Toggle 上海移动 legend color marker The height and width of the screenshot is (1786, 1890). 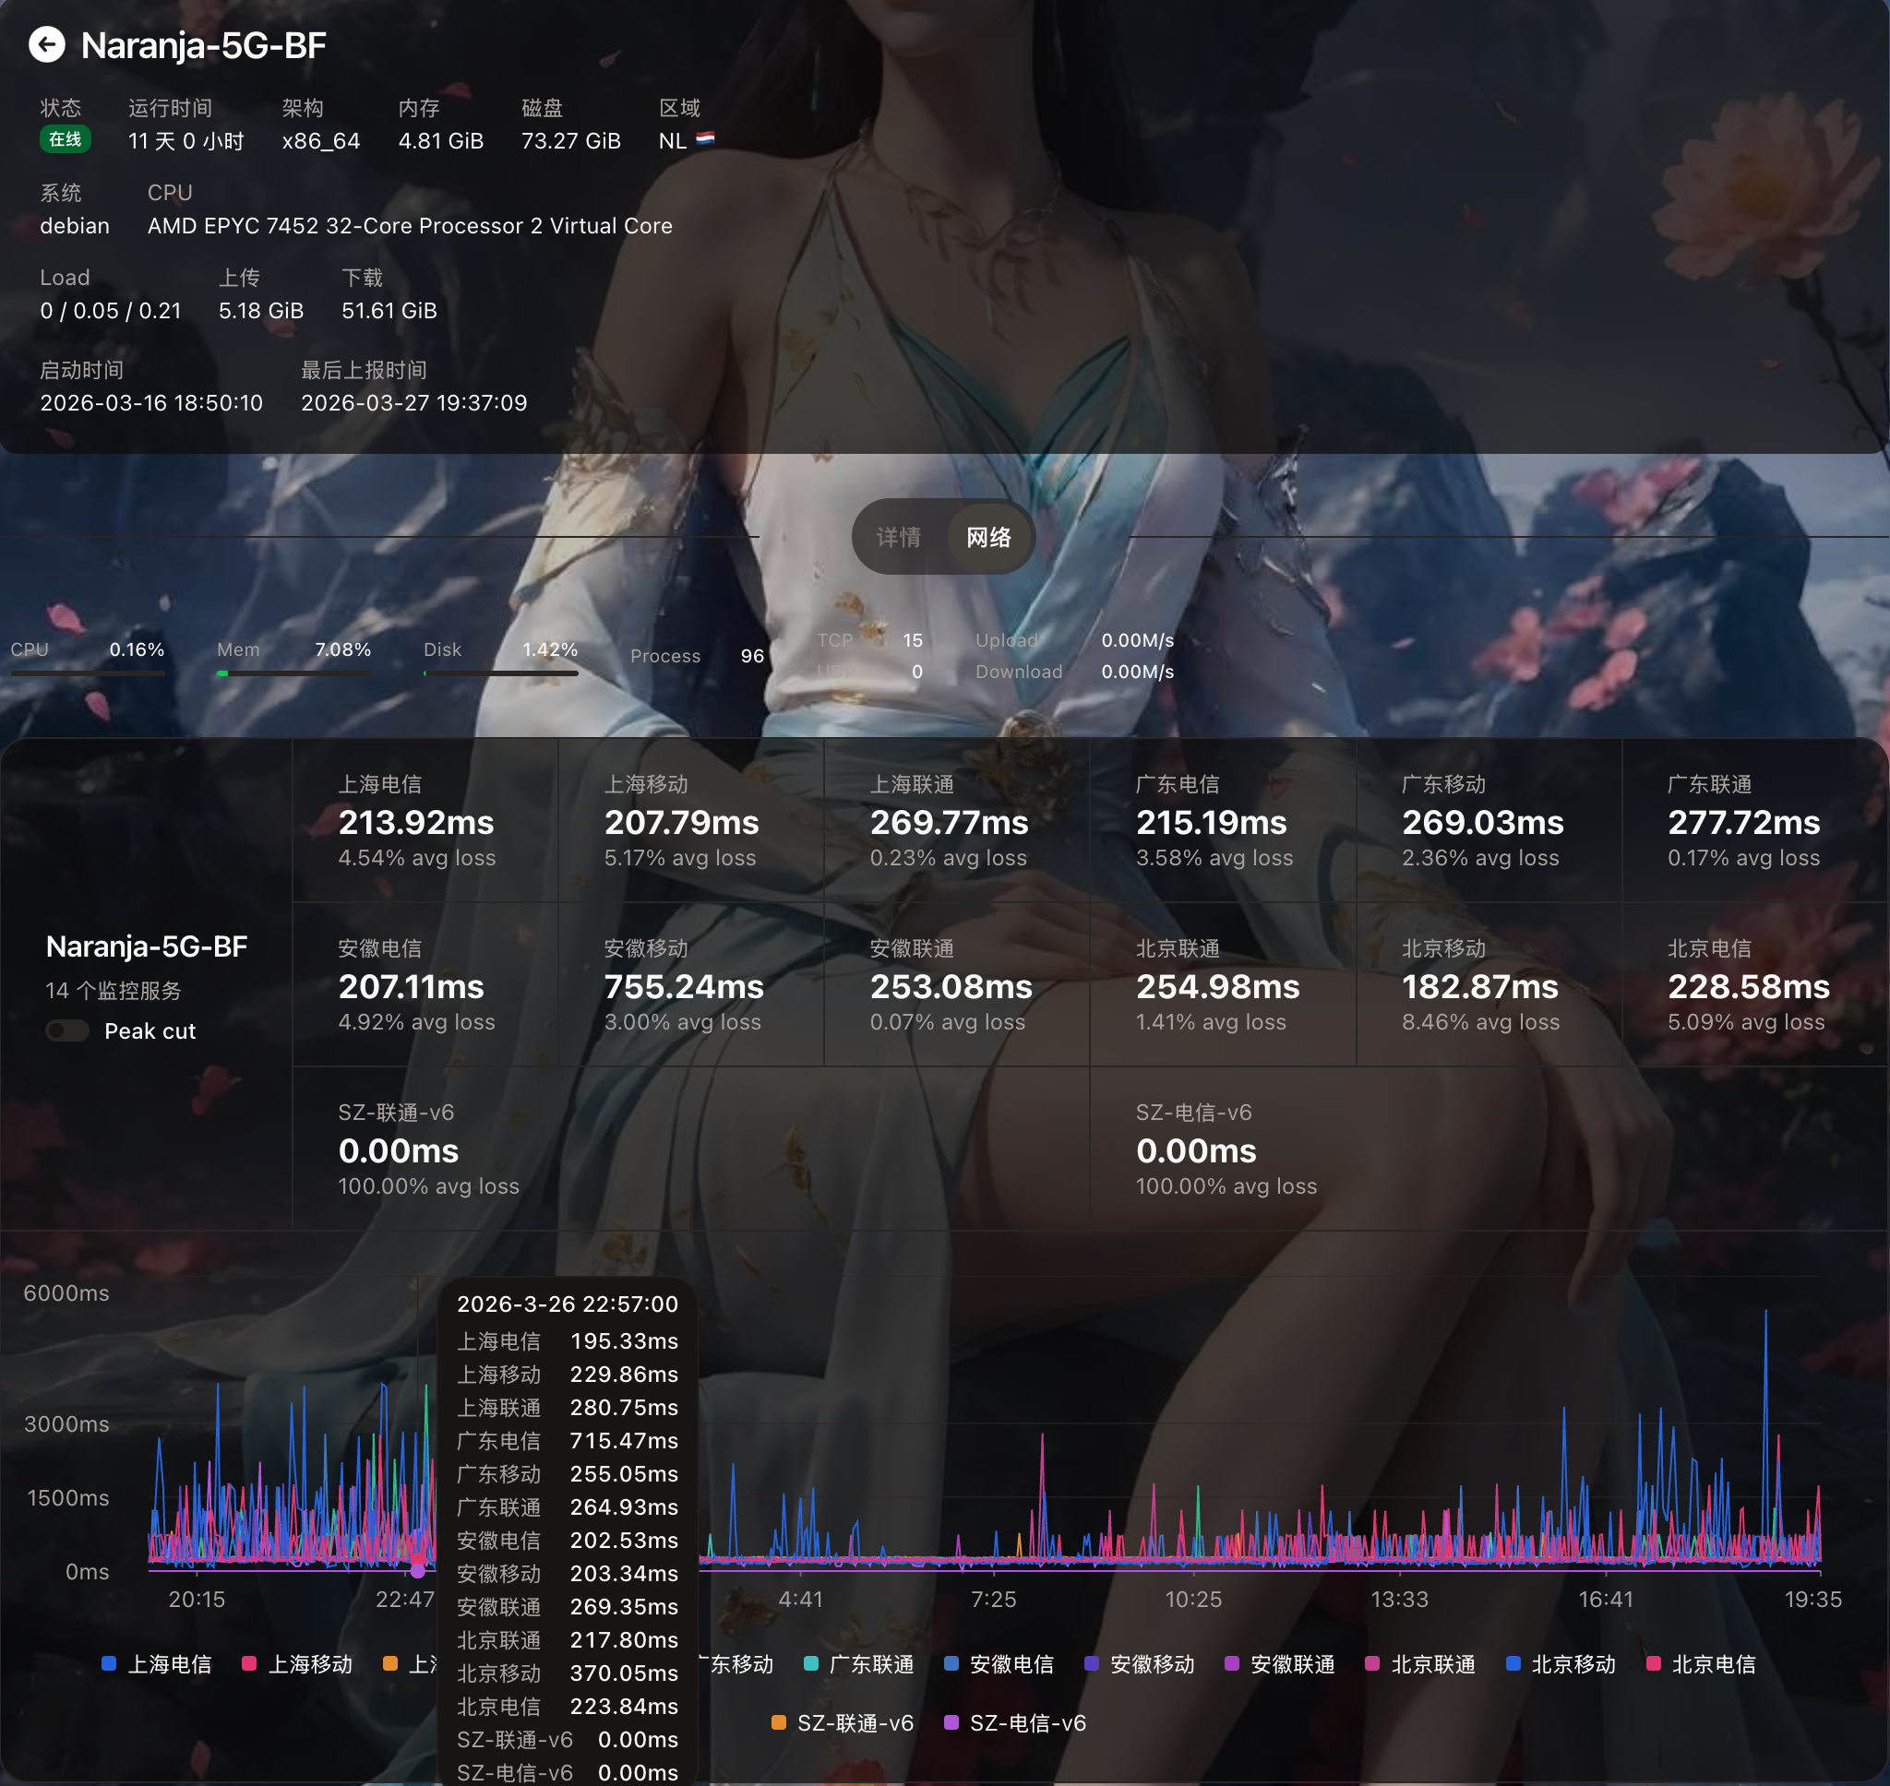point(249,1663)
